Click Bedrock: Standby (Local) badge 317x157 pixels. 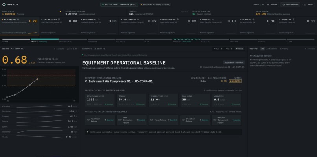coord(156,5)
